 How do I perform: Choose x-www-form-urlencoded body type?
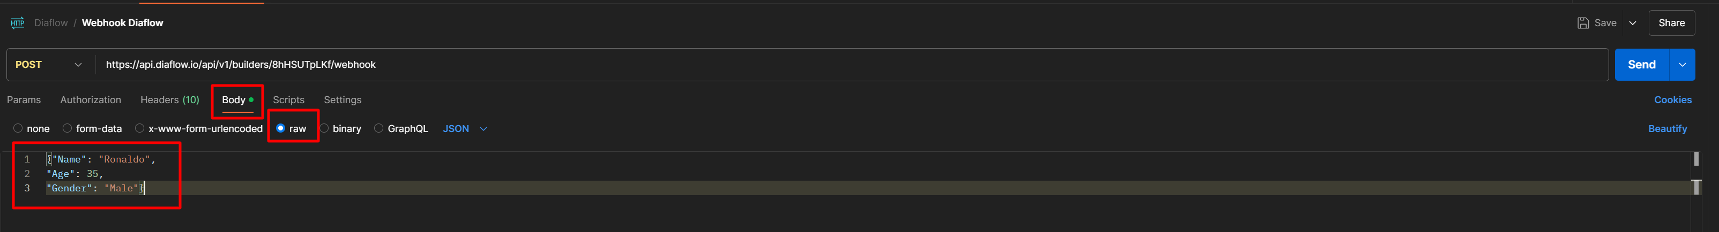pyautogui.click(x=139, y=128)
